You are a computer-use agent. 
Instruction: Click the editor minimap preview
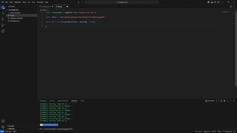click(225, 12)
